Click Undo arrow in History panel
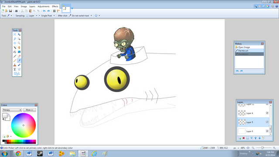Screen dimensions: 279x157 tap(237, 71)
